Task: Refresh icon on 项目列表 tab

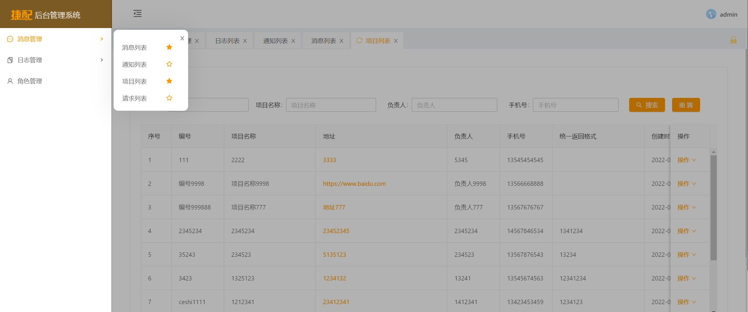Action: (x=359, y=41)
